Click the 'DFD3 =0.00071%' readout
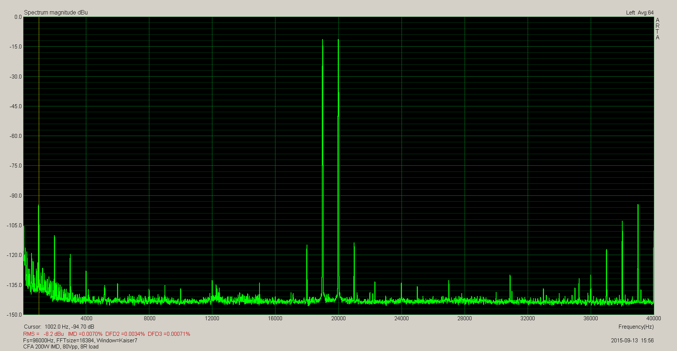The width and height of the screenshot is (677, 351). pyautogui.click(x=169, y=334)
